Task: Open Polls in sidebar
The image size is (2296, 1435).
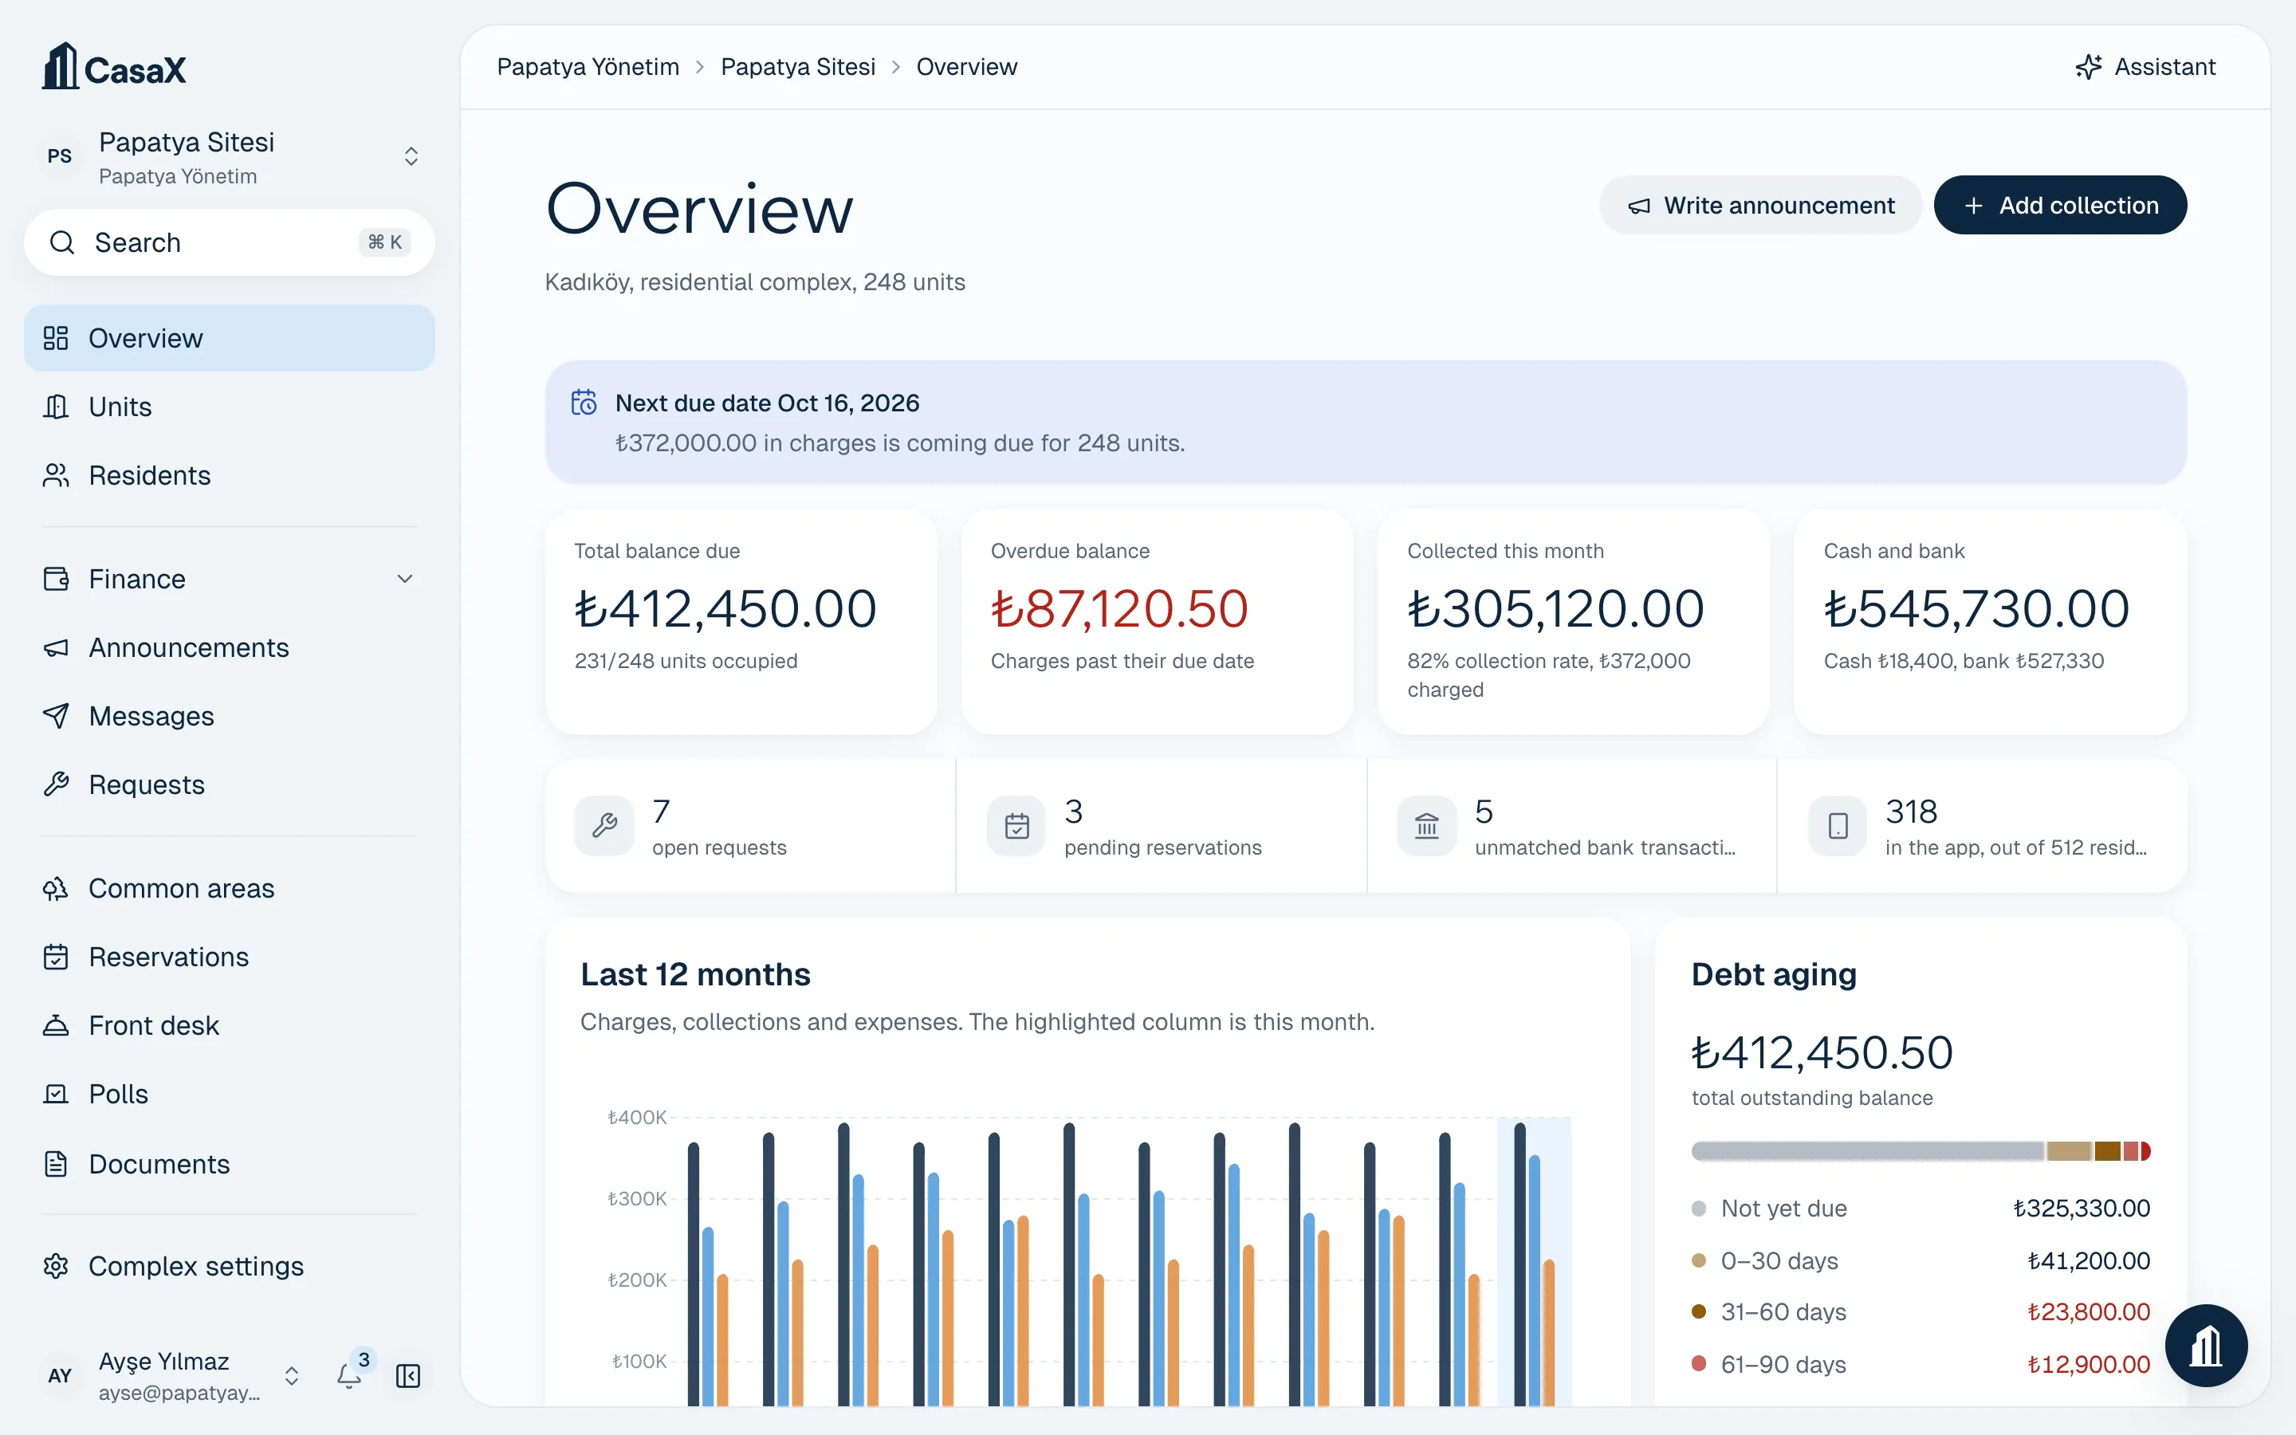Action: [230, 1093]
